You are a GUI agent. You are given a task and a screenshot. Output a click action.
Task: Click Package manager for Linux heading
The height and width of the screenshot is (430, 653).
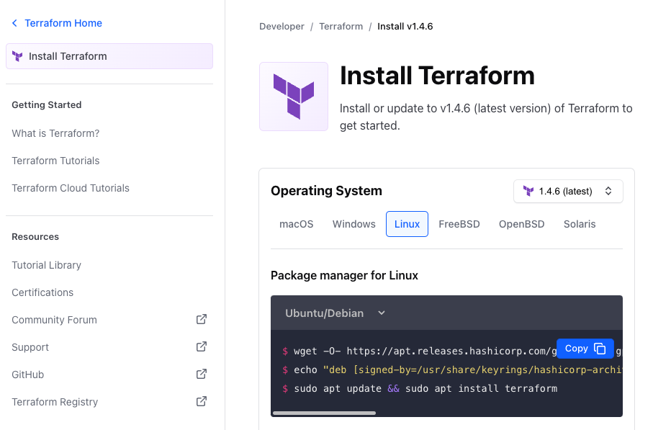(x=344, y=275)
